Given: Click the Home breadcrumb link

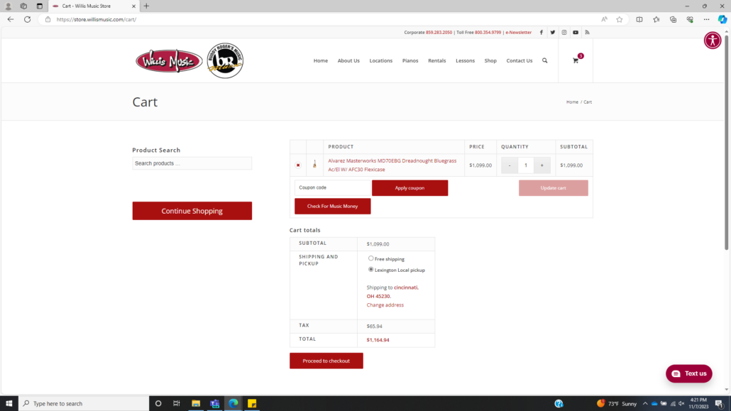Looking at the screenshot, I should pos(572,102).
